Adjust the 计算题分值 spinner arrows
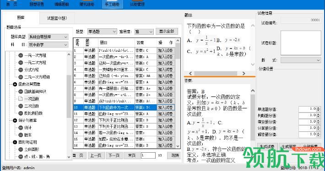This screenshot has width=325, height=171. 319,128
